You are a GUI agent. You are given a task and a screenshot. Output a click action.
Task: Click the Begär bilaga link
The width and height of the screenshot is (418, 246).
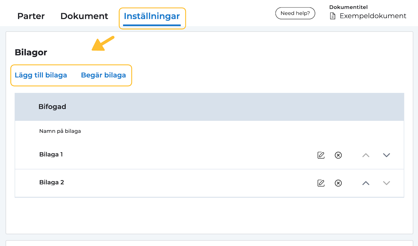[x=104, y=75]
